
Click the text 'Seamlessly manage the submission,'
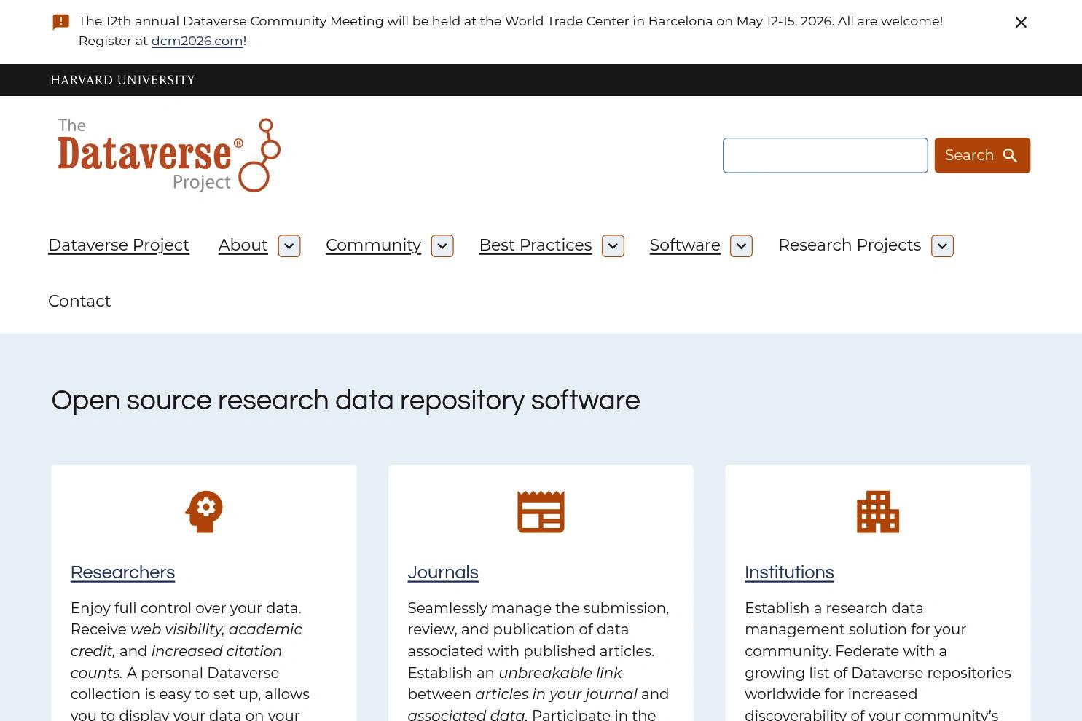pos(538,608)
